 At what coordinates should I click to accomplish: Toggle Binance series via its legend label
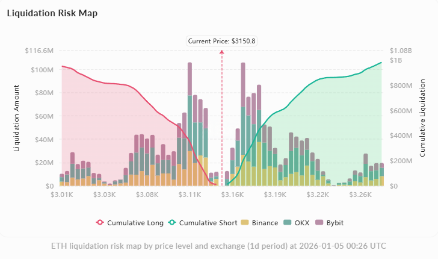[264, 223]
